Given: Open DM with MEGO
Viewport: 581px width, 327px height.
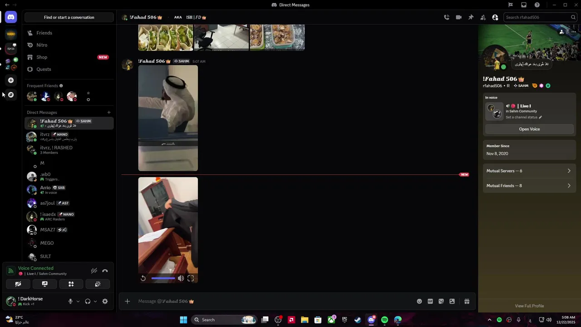Looking at the screenshot, I should tap(69, 243).
